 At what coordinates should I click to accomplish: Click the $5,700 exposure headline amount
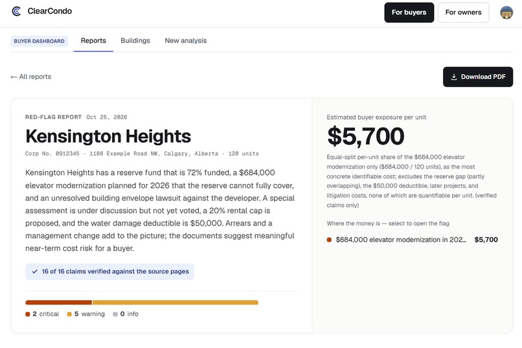pyautogui.click(x=365, y=136)
